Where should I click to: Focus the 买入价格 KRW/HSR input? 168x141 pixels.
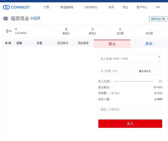tap(127, 59)
